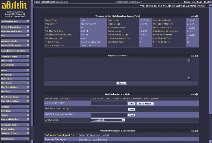The width and height of the screenshot is (212, 143).
Task: Click the Quick User Finder text field
Action: (x=109, y=104)
